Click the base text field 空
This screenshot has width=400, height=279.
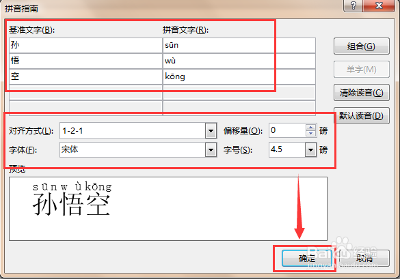tap(85, 76)
